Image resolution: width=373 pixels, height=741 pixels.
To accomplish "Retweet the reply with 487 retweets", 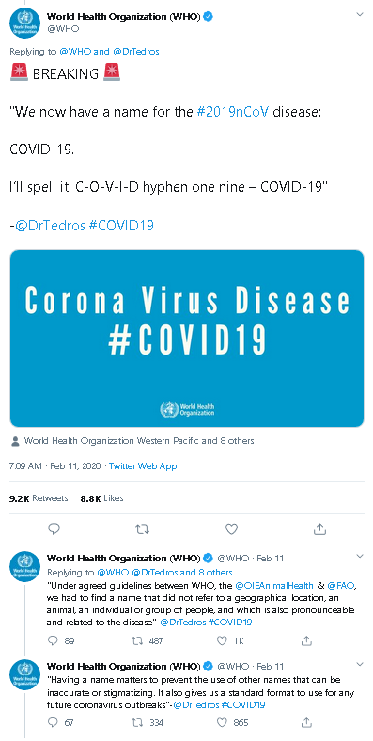I will click(136, 640).
